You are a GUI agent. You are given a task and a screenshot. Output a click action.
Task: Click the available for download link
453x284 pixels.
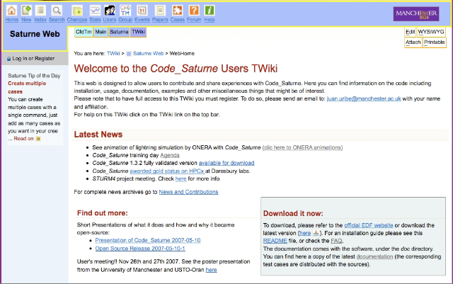tap(226, 163)
